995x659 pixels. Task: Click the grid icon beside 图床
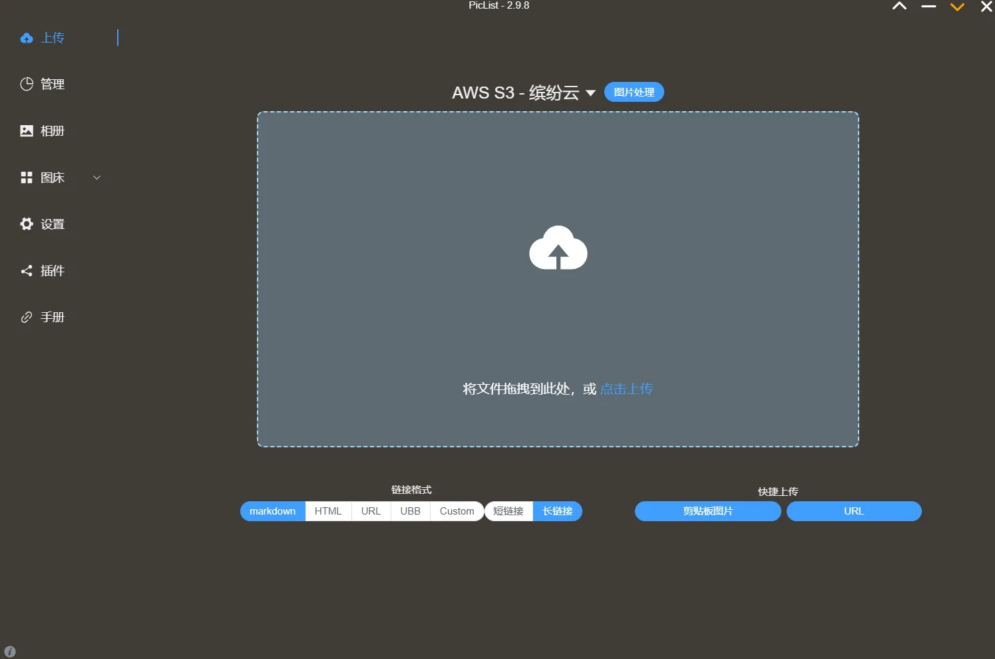[27, 178]
